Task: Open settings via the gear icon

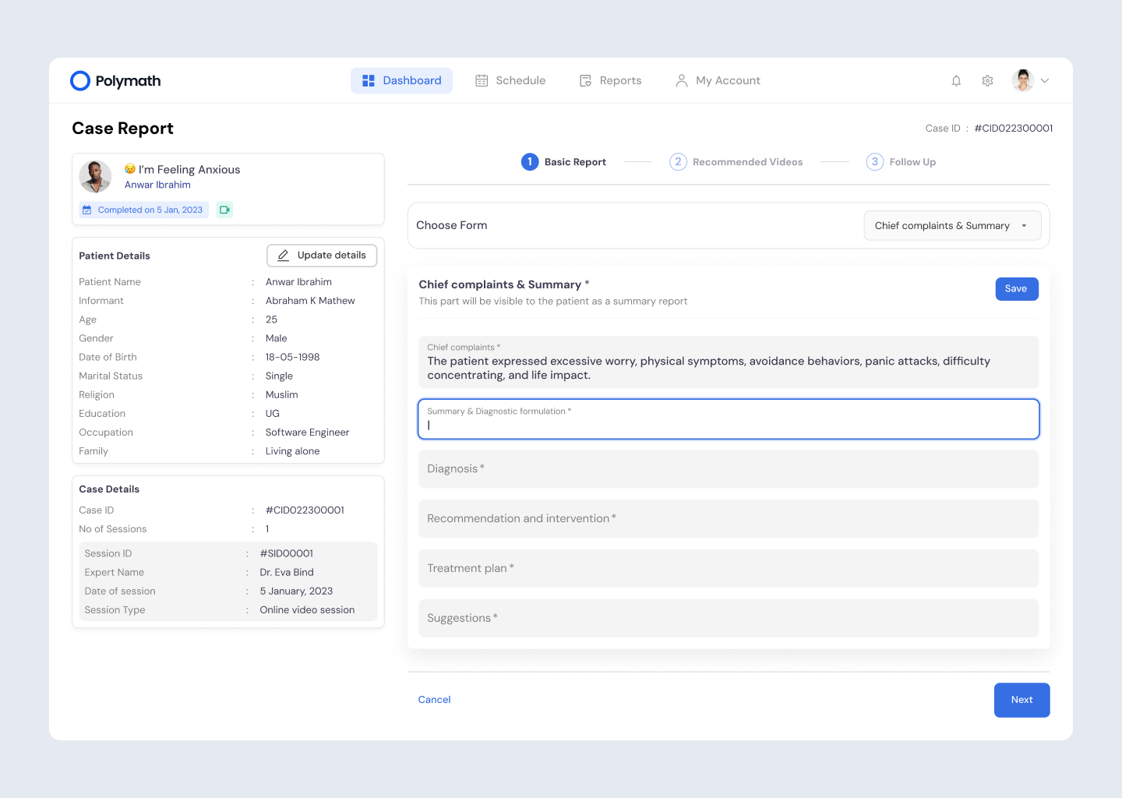Action: [987, 81]
